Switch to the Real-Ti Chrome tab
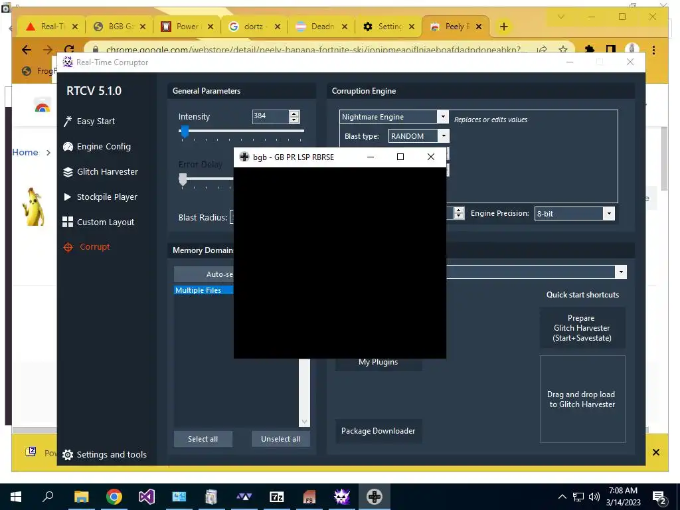 click(x=52, y=27)
